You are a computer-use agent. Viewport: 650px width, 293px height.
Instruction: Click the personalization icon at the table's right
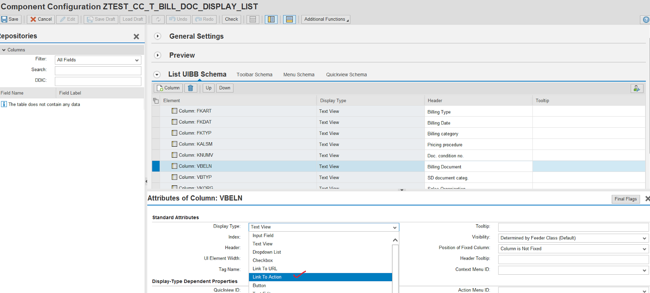637,88
